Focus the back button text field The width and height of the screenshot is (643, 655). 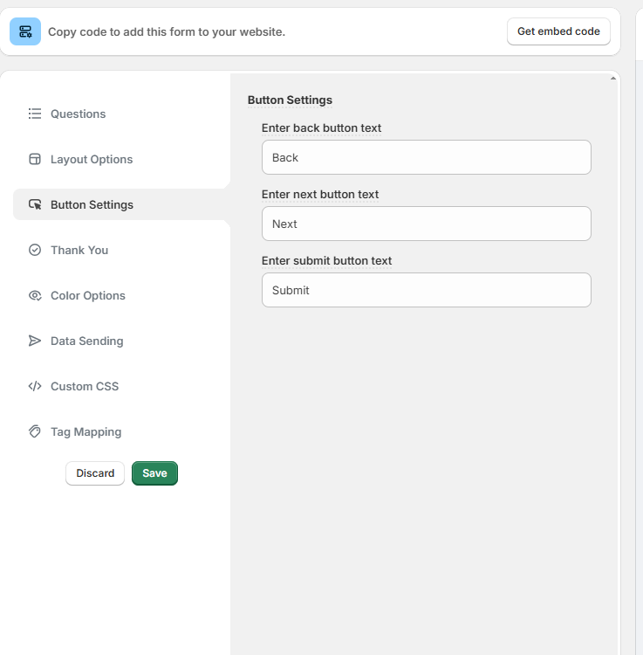pyautogui.click(x=426, y=157)
